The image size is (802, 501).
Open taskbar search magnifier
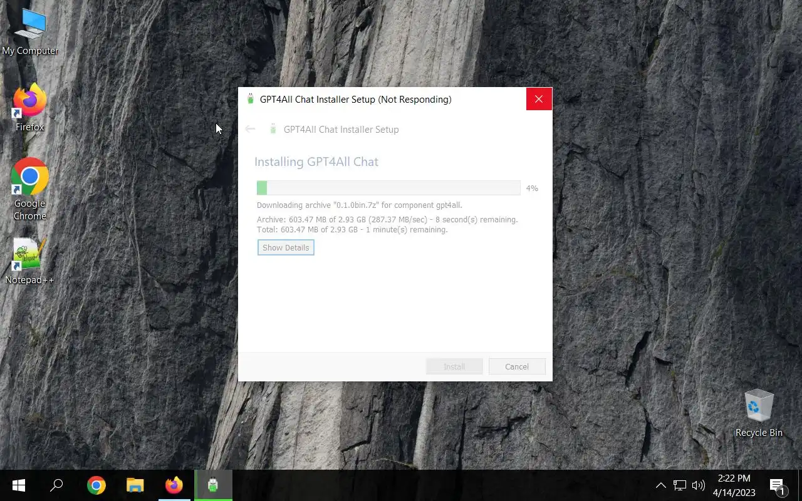tap(57, 485)
